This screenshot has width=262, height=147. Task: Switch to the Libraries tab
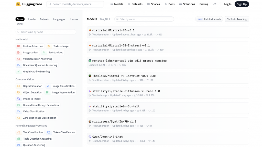31,19
